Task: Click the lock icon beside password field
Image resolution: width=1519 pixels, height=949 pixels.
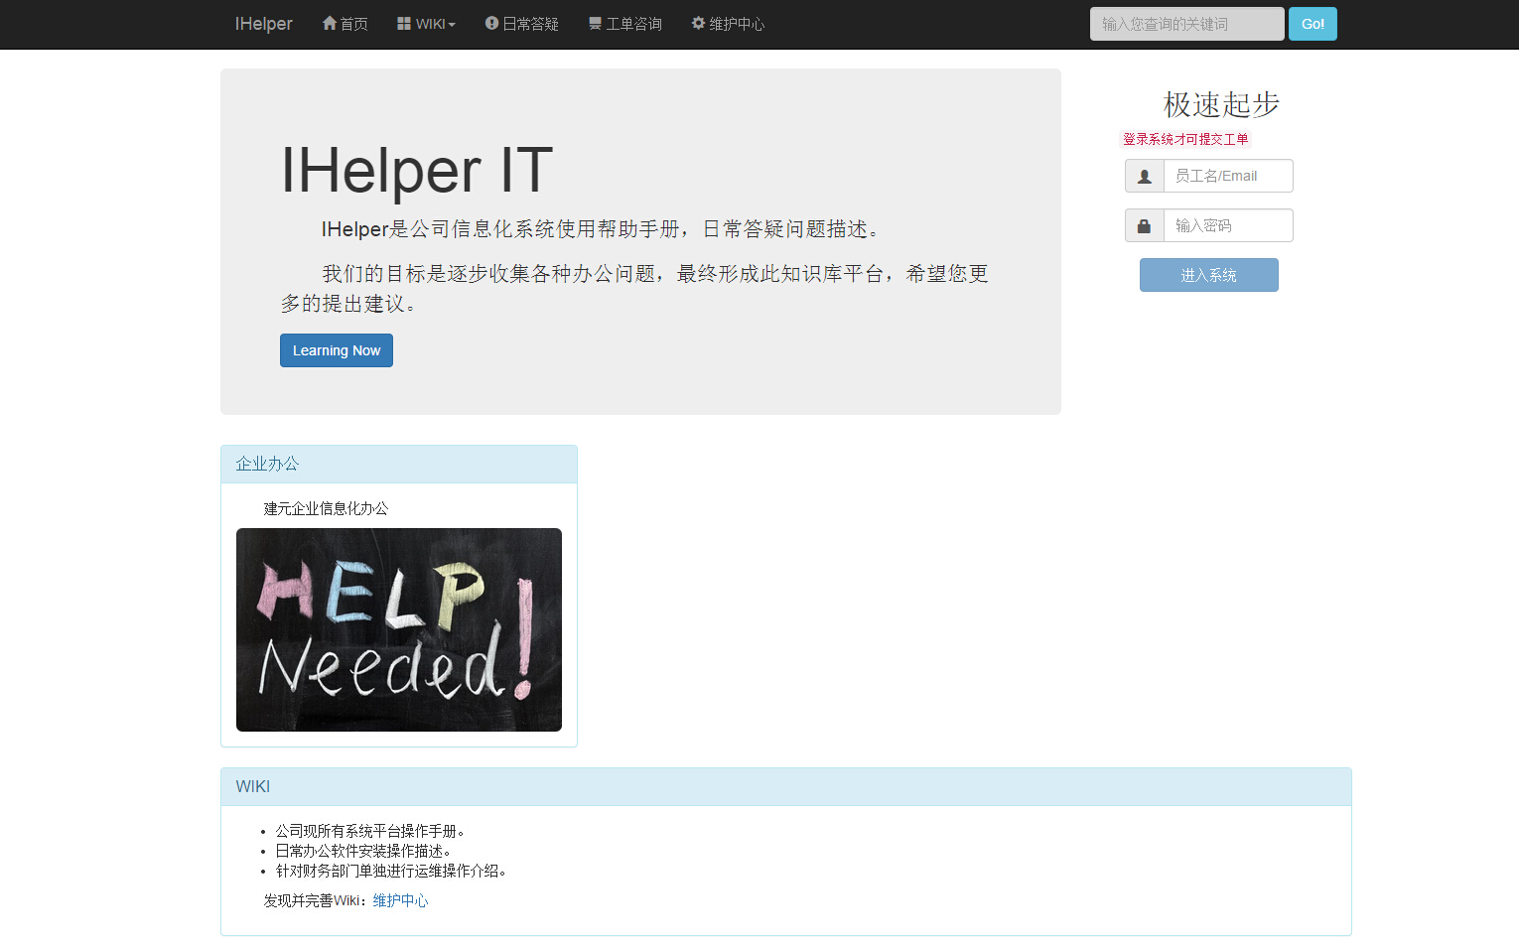Action: pos(1144,225)
